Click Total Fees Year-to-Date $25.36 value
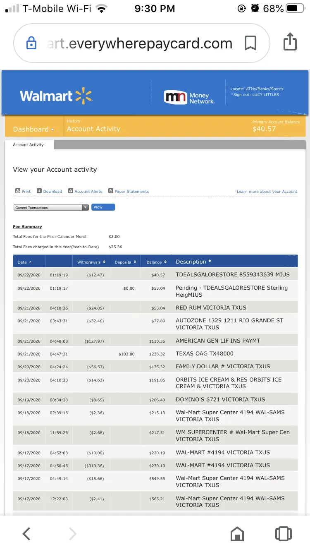 [x=115, y=247]
